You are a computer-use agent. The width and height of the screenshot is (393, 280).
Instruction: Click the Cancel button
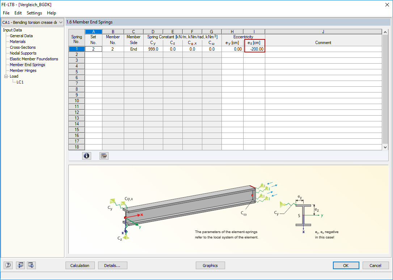tap(376, 266)
